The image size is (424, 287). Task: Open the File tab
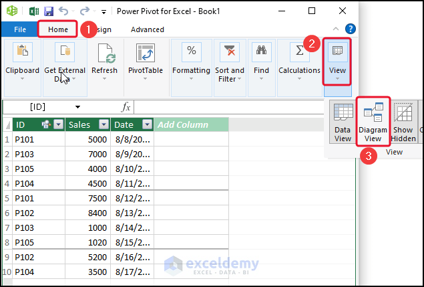20,29
